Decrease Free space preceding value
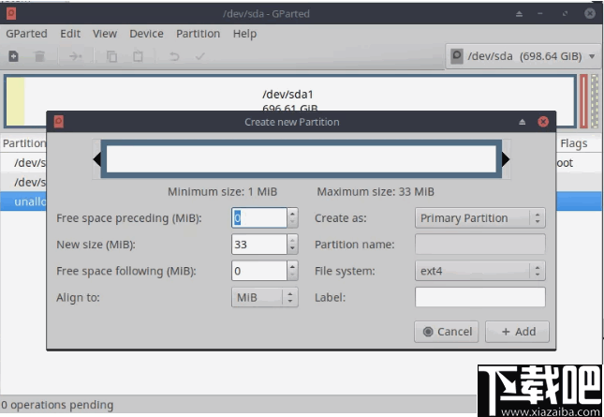This screenshot has height=417, width=604. [293, 223]
